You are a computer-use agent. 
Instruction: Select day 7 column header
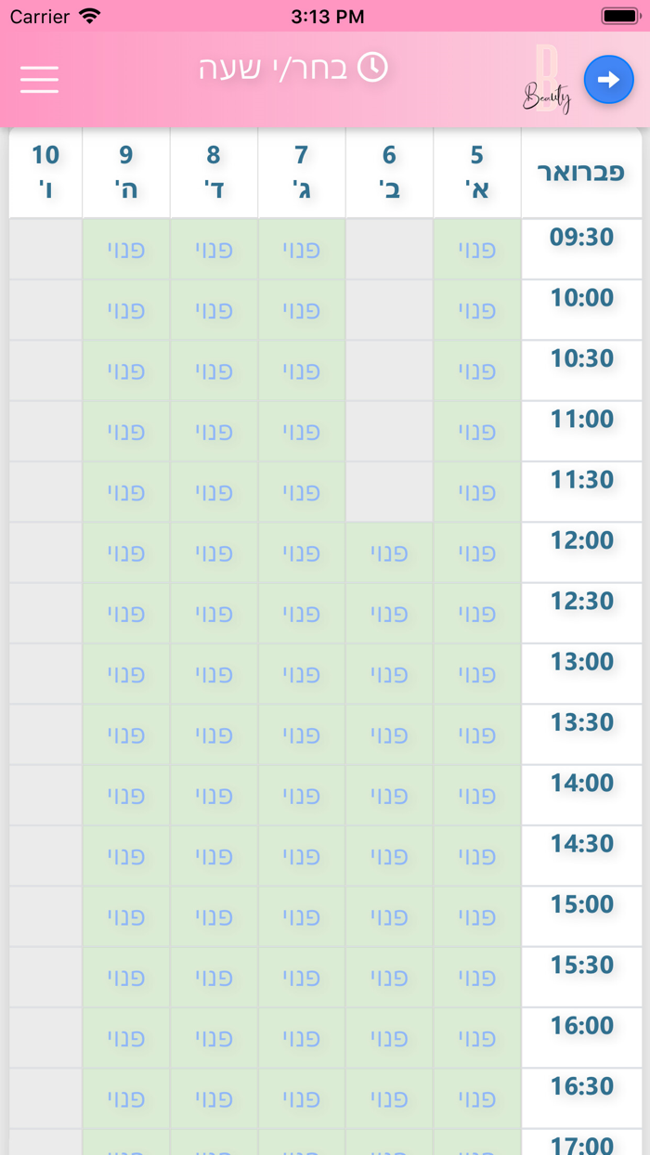tap(302, 173)
